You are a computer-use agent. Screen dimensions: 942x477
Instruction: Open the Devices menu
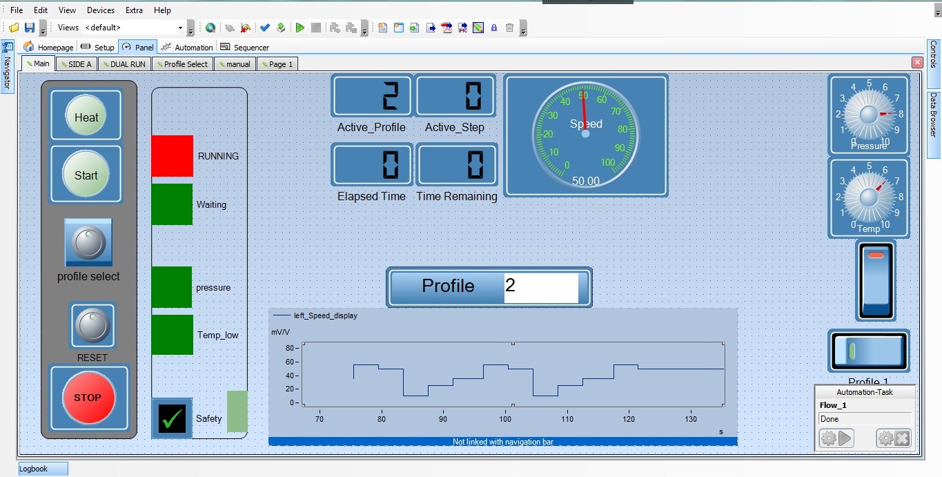pos(101,10)
